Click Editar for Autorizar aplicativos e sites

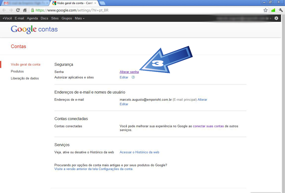[x=124, y=77]
